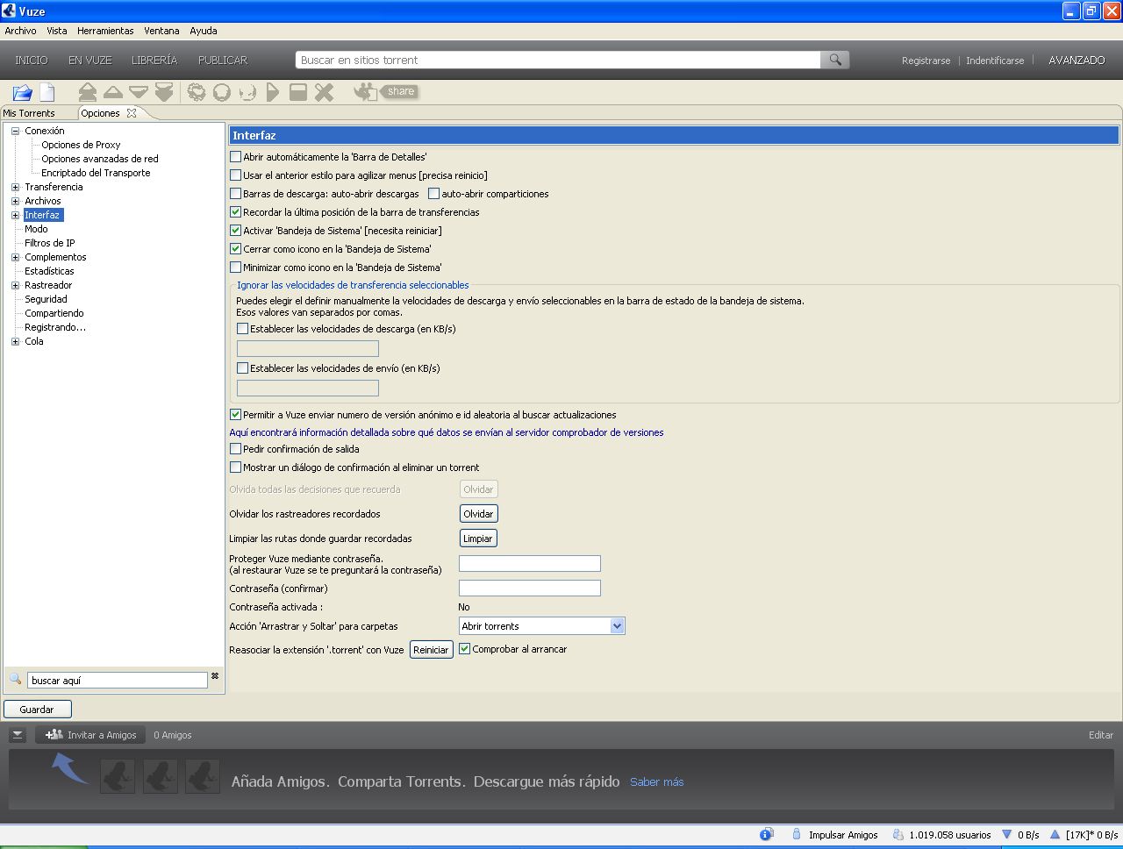Click the plain ring toolbar icon

(x=222, y=92)
